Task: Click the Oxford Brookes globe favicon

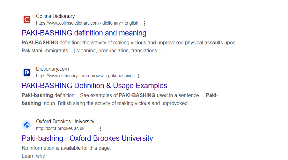Action: point(27,125)
